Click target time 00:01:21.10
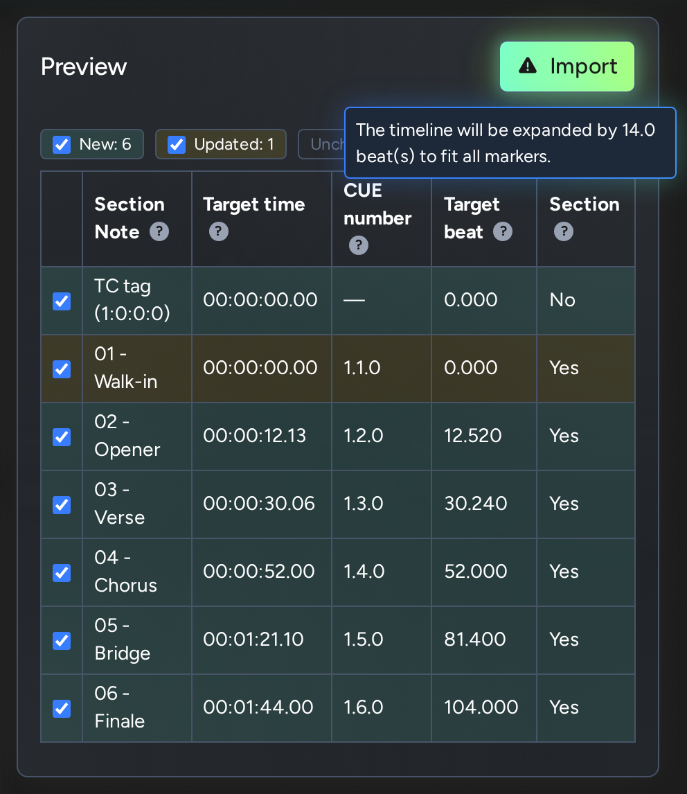Image resolution: width=687 pixels, height=794 pixels. pyautogui.click(x=253, y=639)
